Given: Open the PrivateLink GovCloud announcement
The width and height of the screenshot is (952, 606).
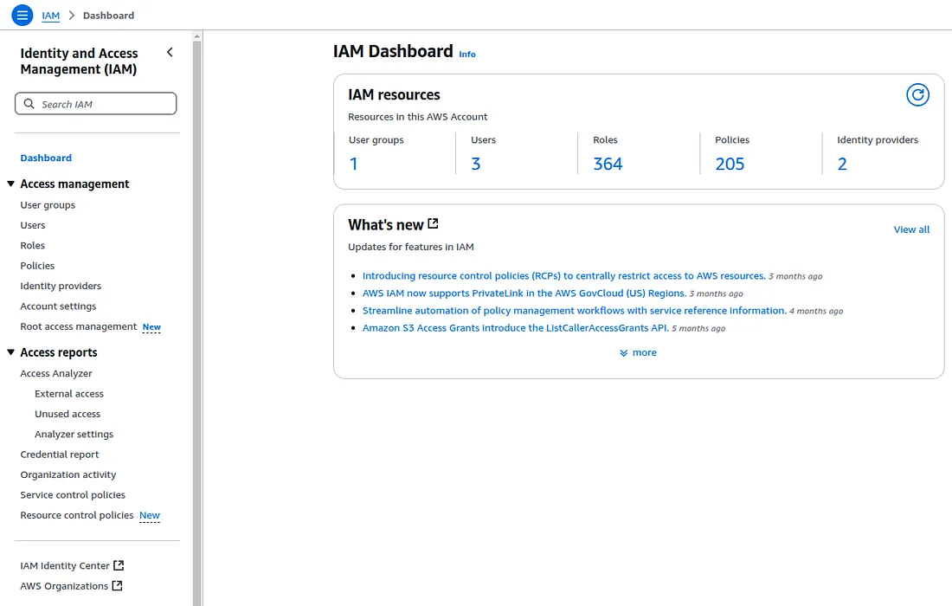Looking at the screenshot, I should click(x=524, y=293).
